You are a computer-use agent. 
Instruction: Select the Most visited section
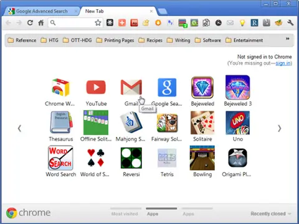125,214
